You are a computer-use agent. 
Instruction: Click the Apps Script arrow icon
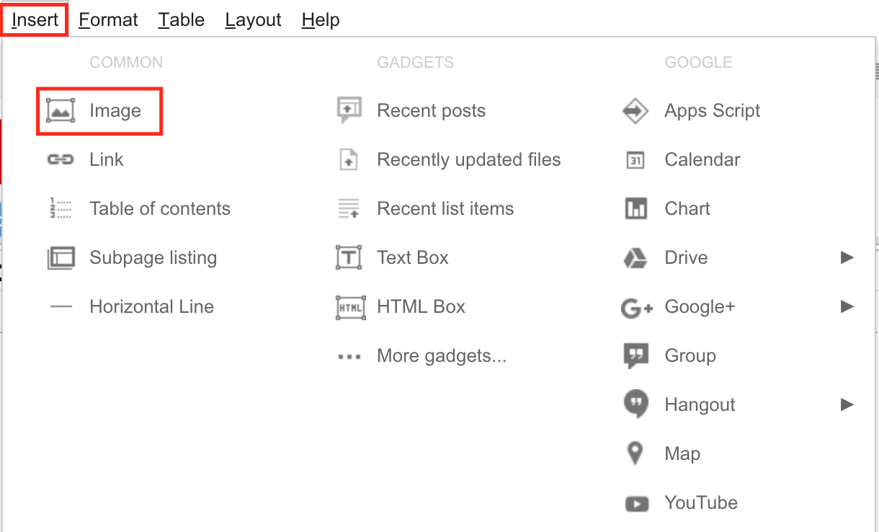635,111
